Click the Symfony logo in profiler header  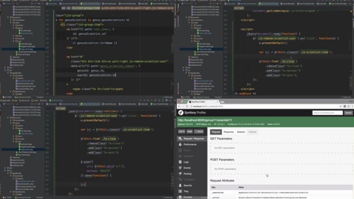point(181,112)
